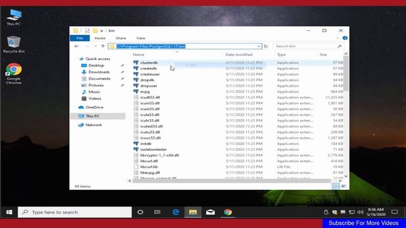
Task: Select the ecpg application icon
Action: click(136, 91)
